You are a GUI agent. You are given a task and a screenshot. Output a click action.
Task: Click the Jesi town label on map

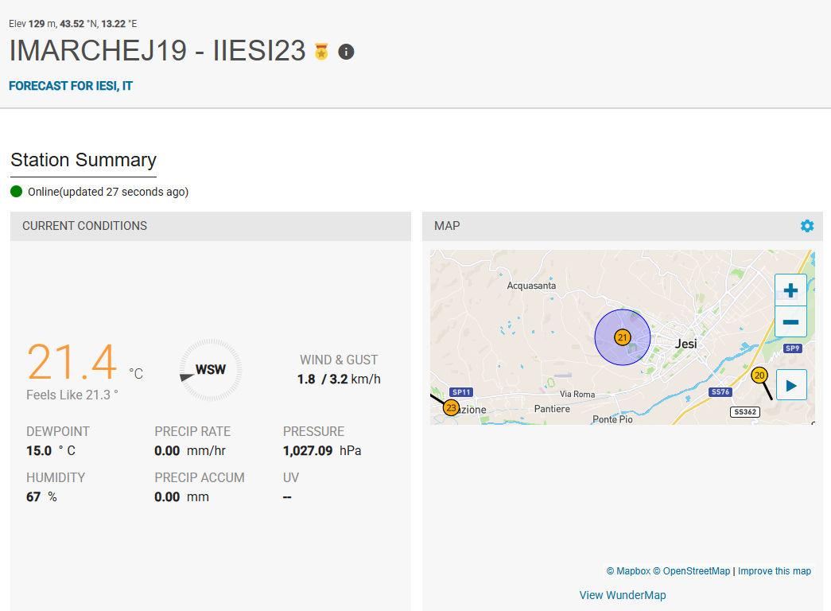685,344
